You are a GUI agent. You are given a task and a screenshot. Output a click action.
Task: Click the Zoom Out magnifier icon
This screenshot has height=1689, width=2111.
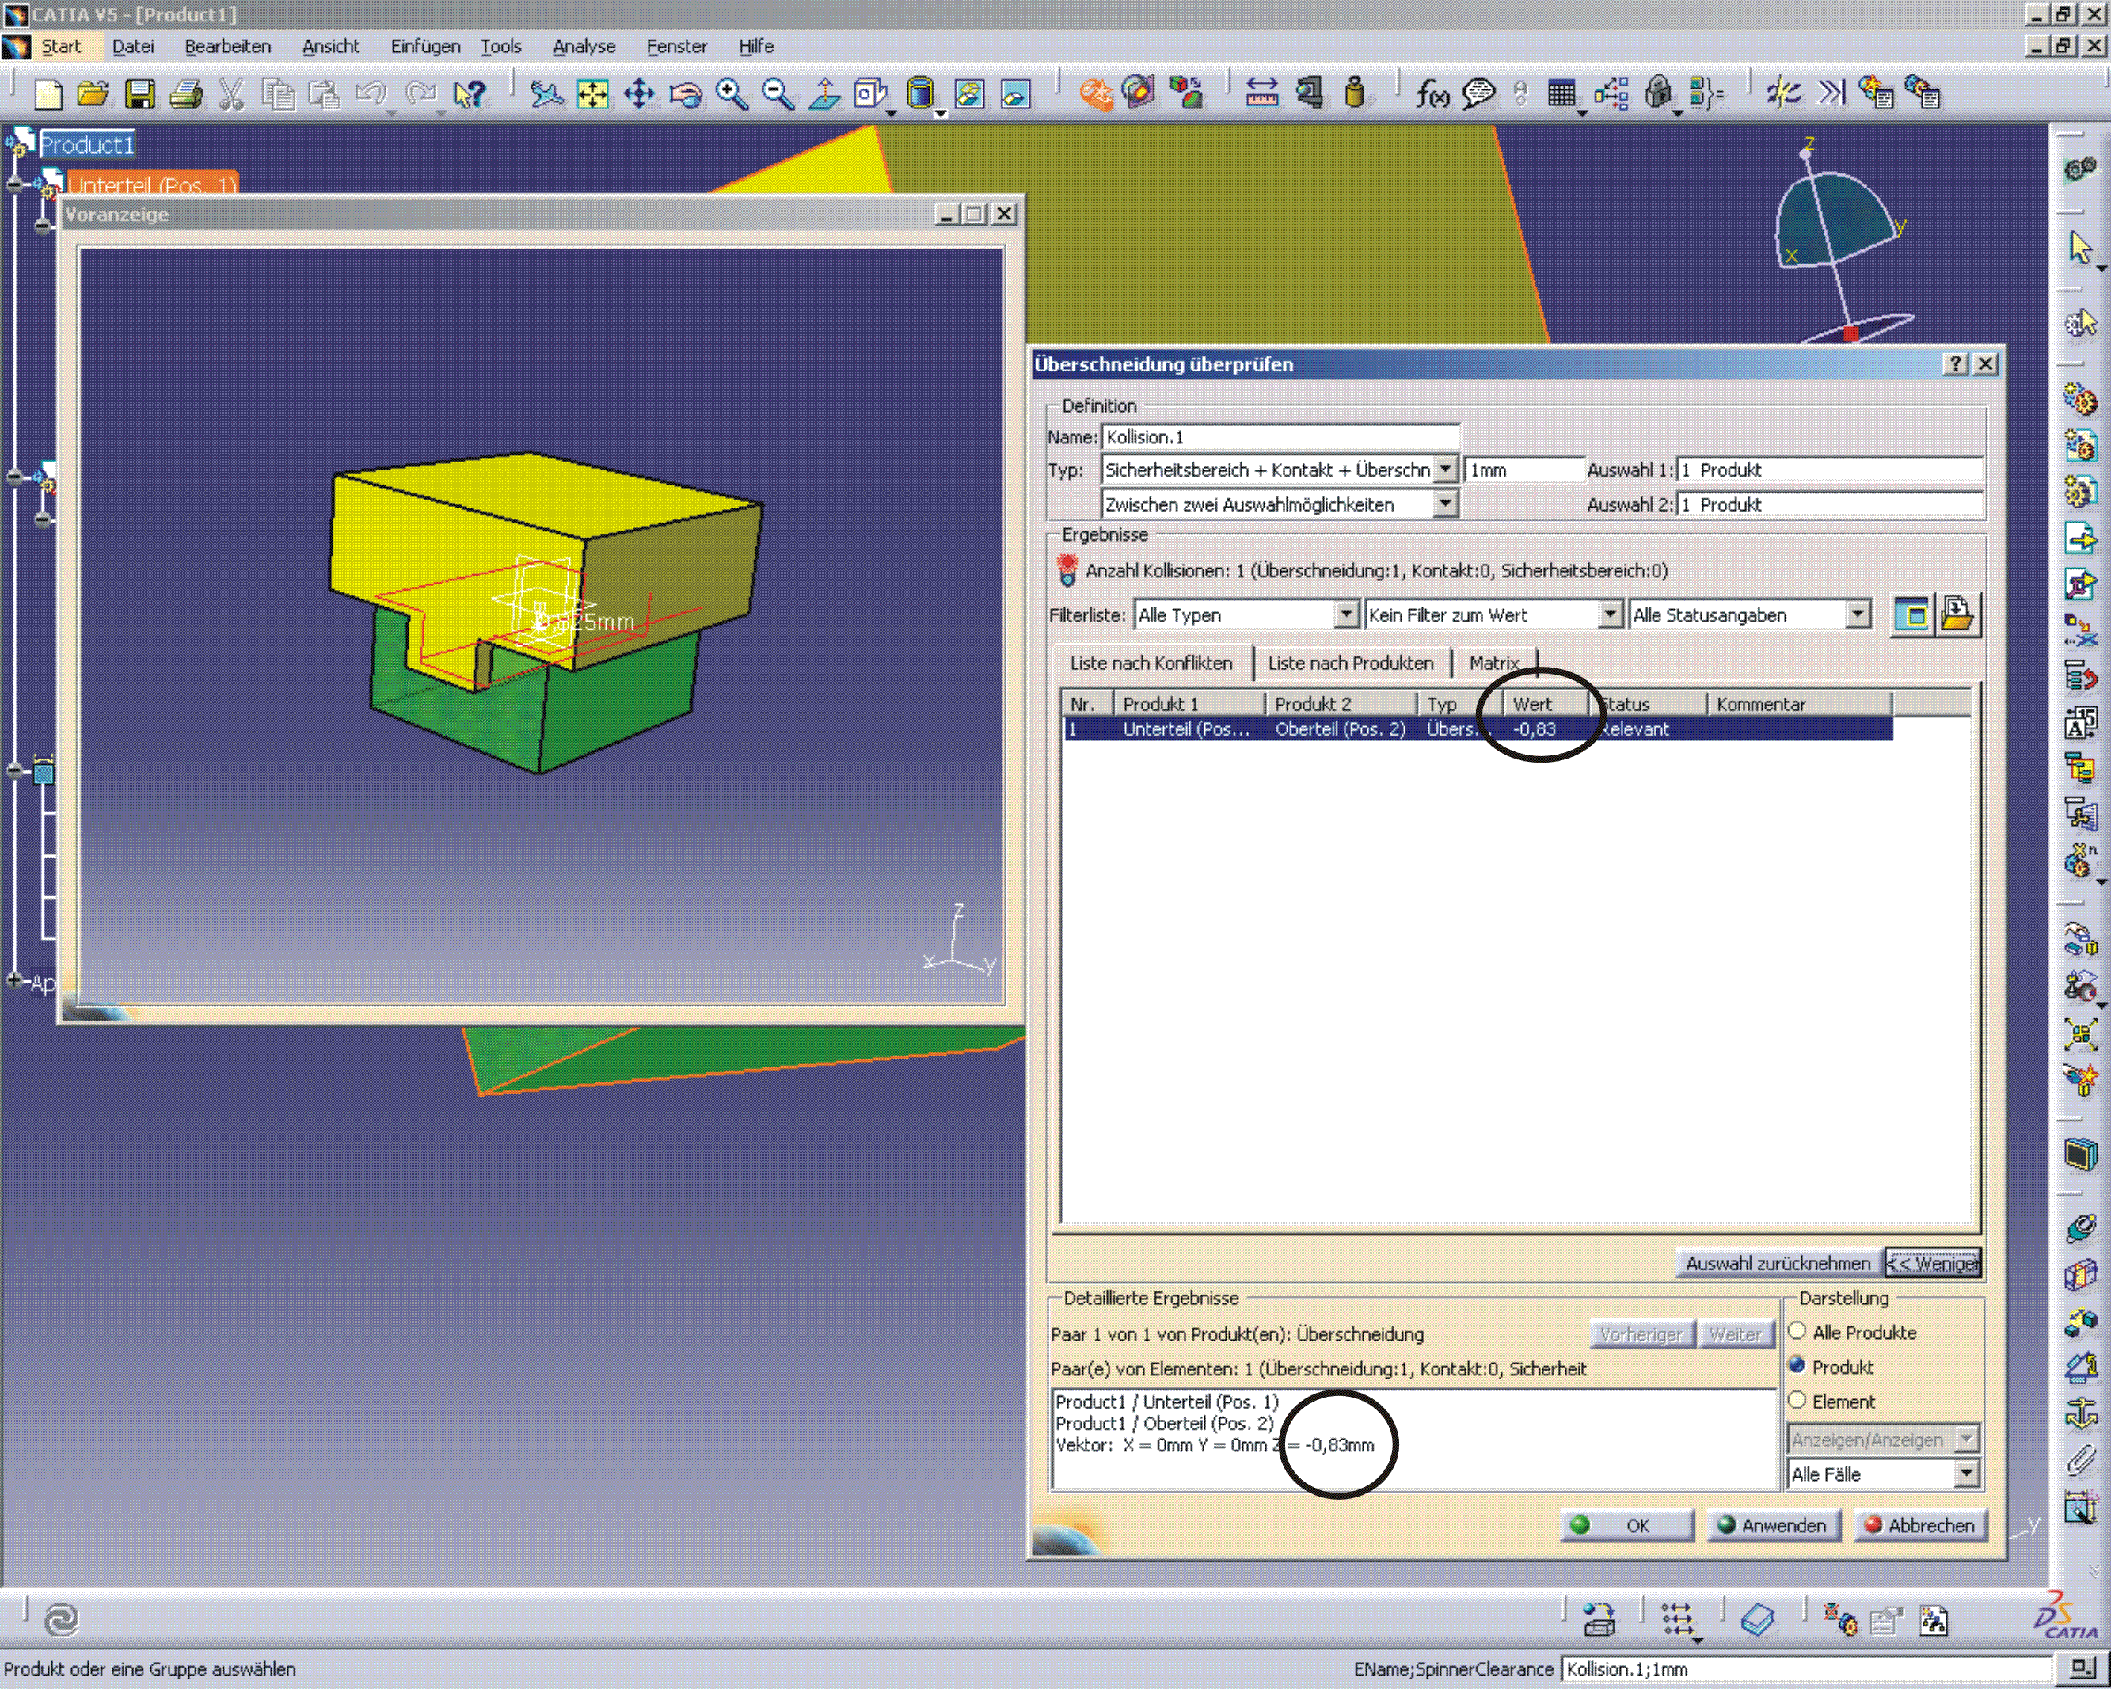[x=778, y=94]
